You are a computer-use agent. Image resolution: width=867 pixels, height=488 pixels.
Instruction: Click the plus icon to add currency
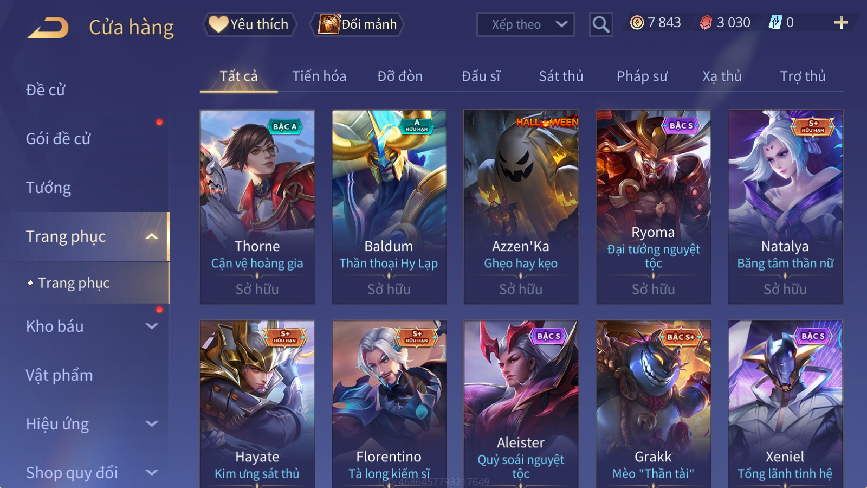click(840, 23)
